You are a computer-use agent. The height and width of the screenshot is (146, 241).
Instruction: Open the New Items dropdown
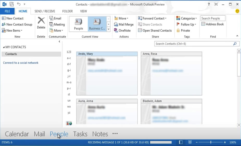12,30
